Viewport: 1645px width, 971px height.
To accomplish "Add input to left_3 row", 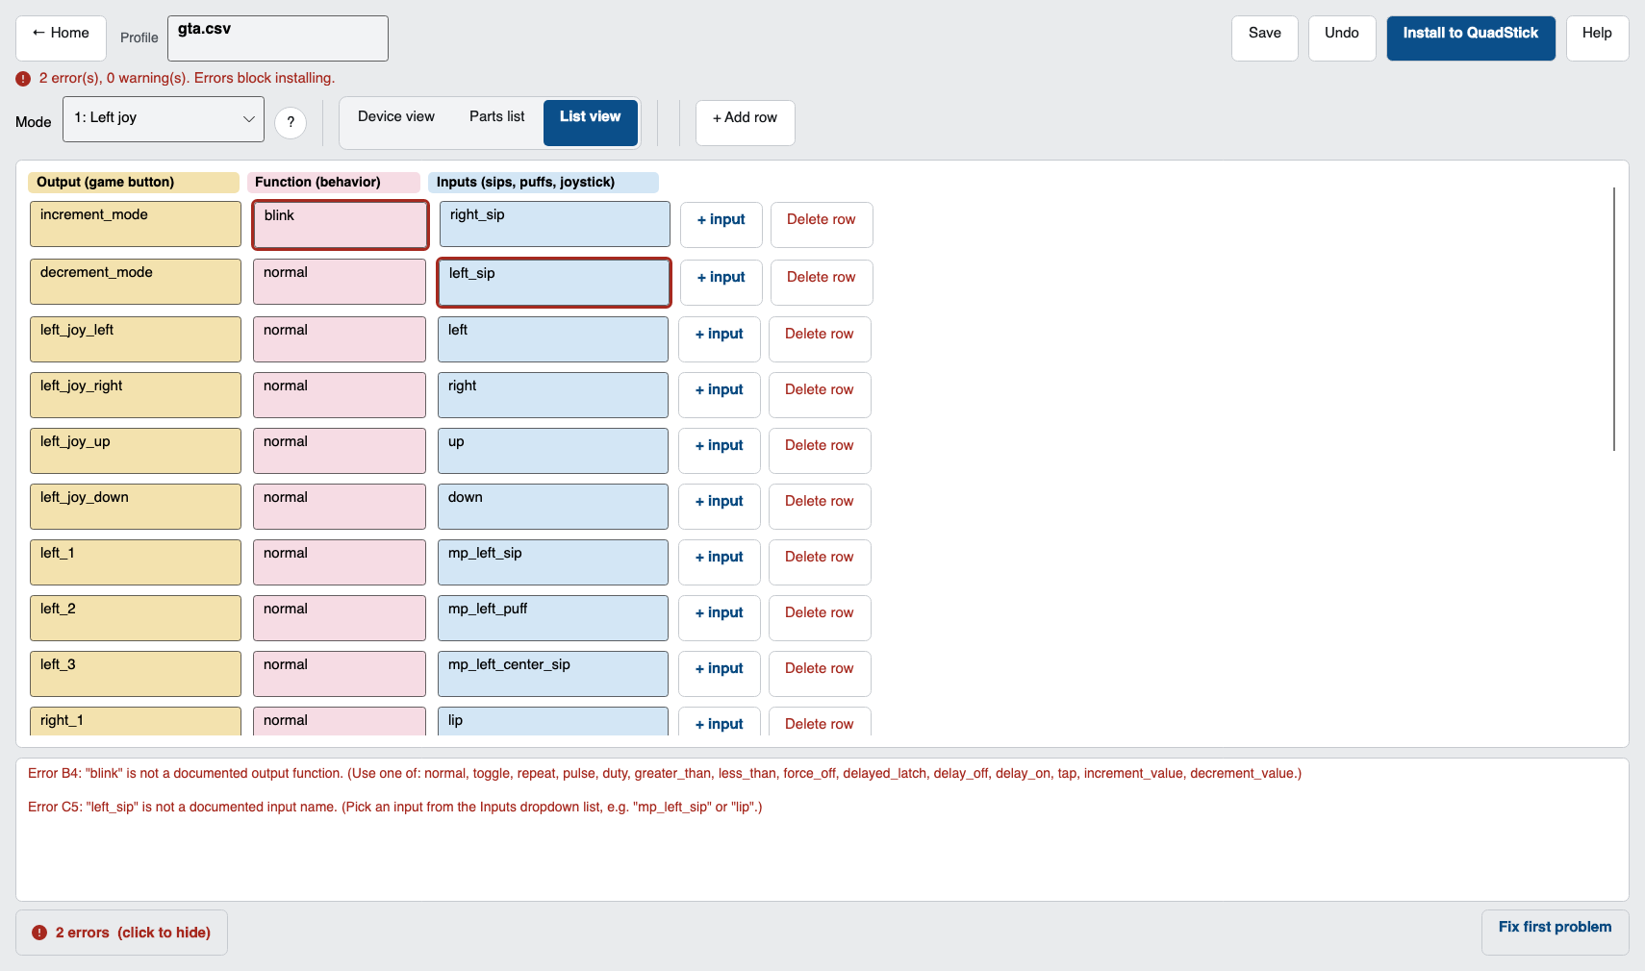I will (x=720, y=674).
